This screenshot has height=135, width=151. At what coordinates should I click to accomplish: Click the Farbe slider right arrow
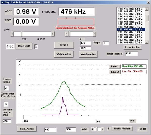point(102,129)
